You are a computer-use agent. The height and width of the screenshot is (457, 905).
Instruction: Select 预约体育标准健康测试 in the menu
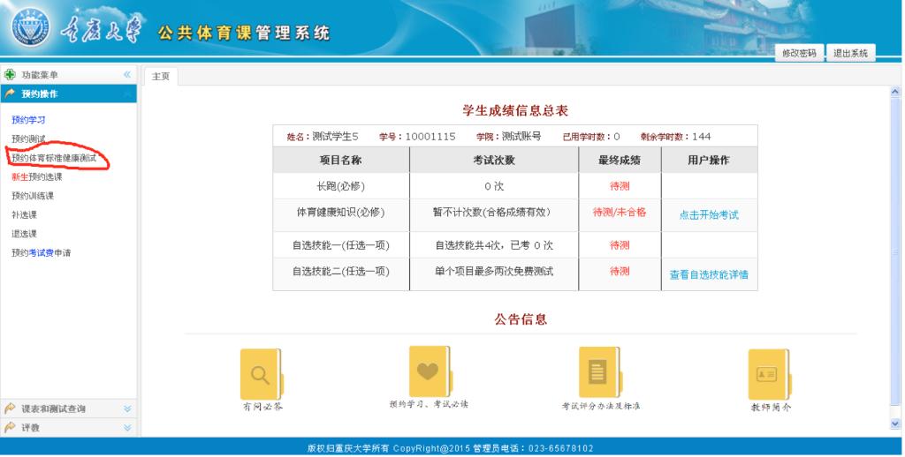tap(54, 158)
